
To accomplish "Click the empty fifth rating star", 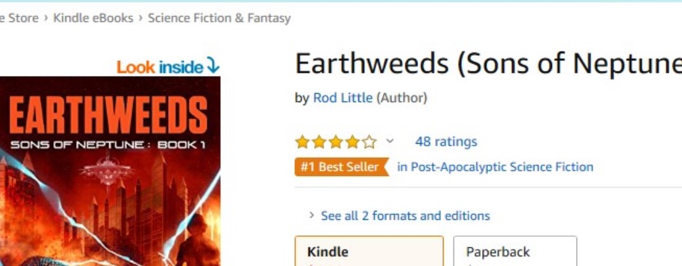I will pos(370,142).
